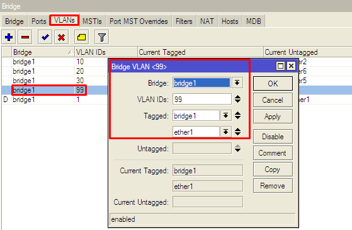Sort by VLAN IDs column header

(x=106, y=52)
